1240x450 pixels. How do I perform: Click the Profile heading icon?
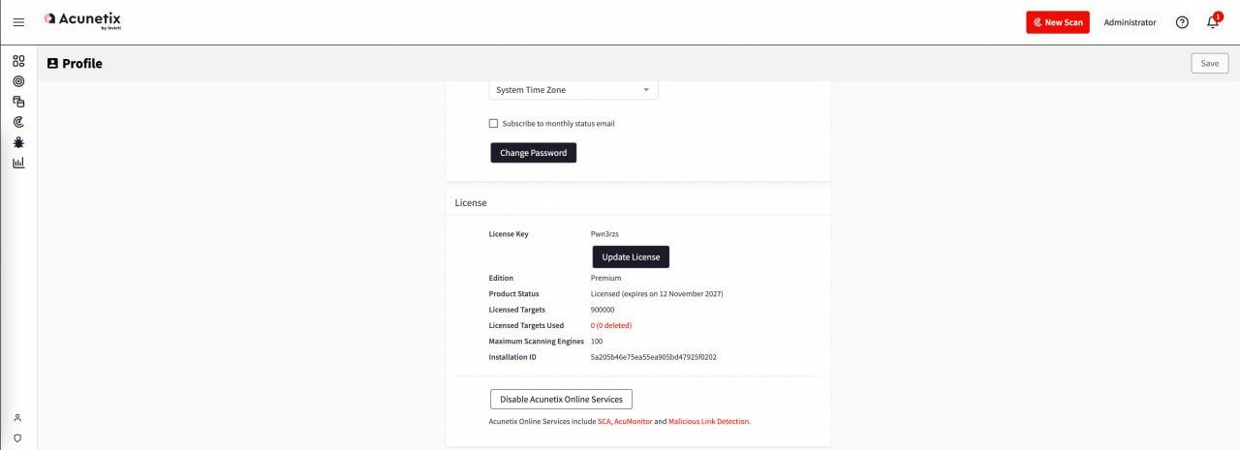(52, 64)
